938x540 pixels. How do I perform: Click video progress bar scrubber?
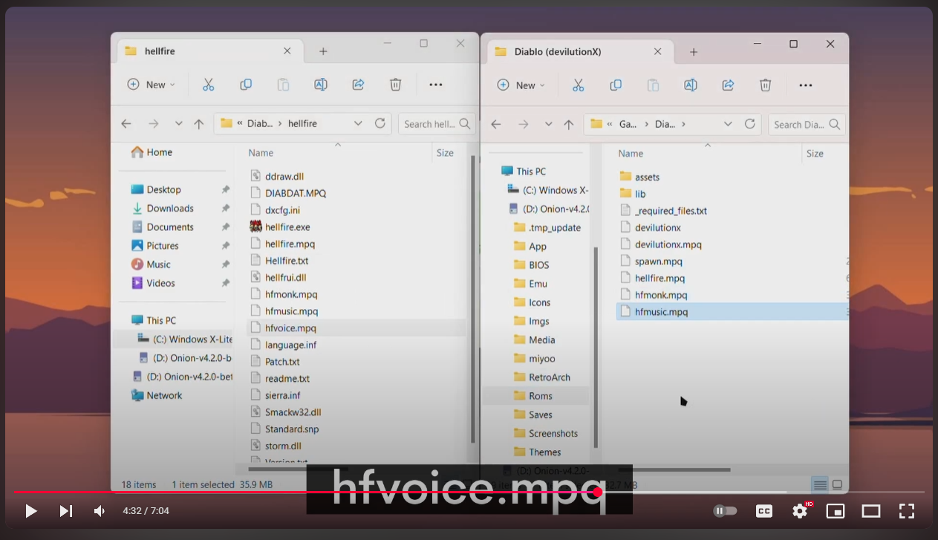point(598,492)
